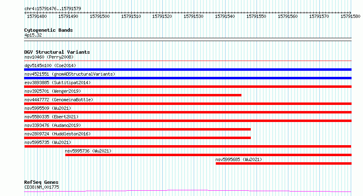
Task: Click the red nsv3393476 variant bar
Action: [137, 129]
